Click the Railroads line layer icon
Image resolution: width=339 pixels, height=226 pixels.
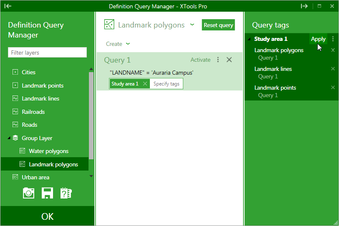(15, 112)
